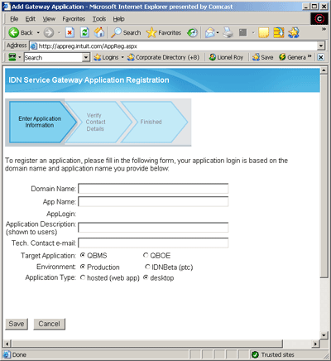Click the yellow note toolbar icon
This screenshot has width=331, height=361.
click(x=264, y=33)
